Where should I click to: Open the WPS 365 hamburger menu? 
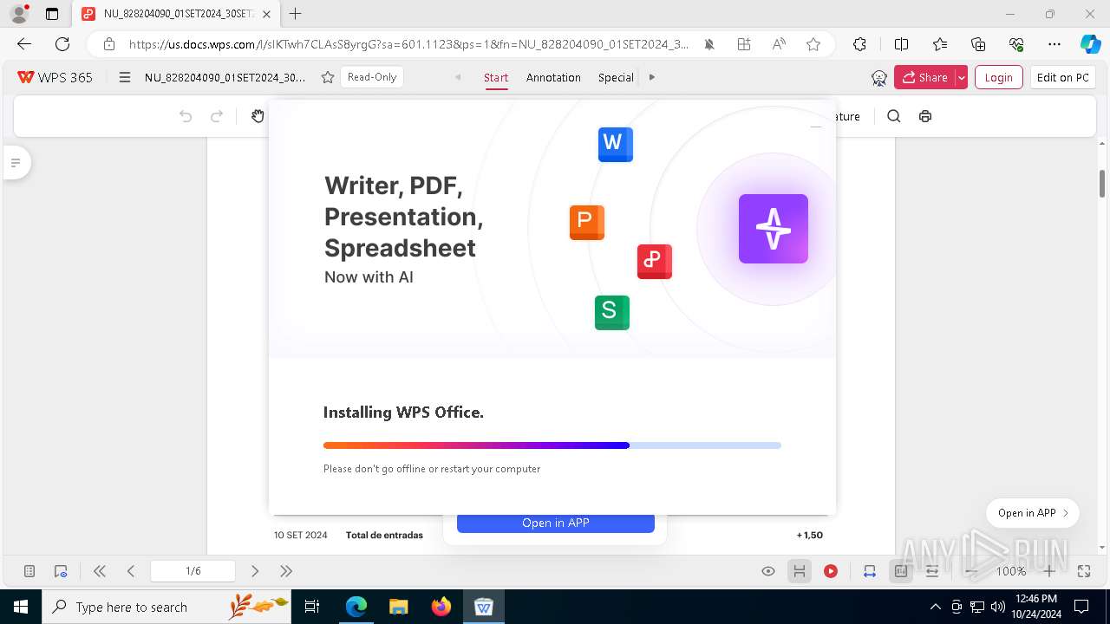click(x=125, y=77)
